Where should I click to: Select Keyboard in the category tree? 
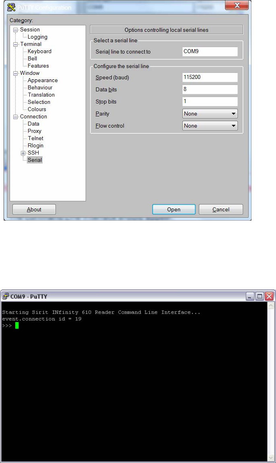click(x=39, y=52)
